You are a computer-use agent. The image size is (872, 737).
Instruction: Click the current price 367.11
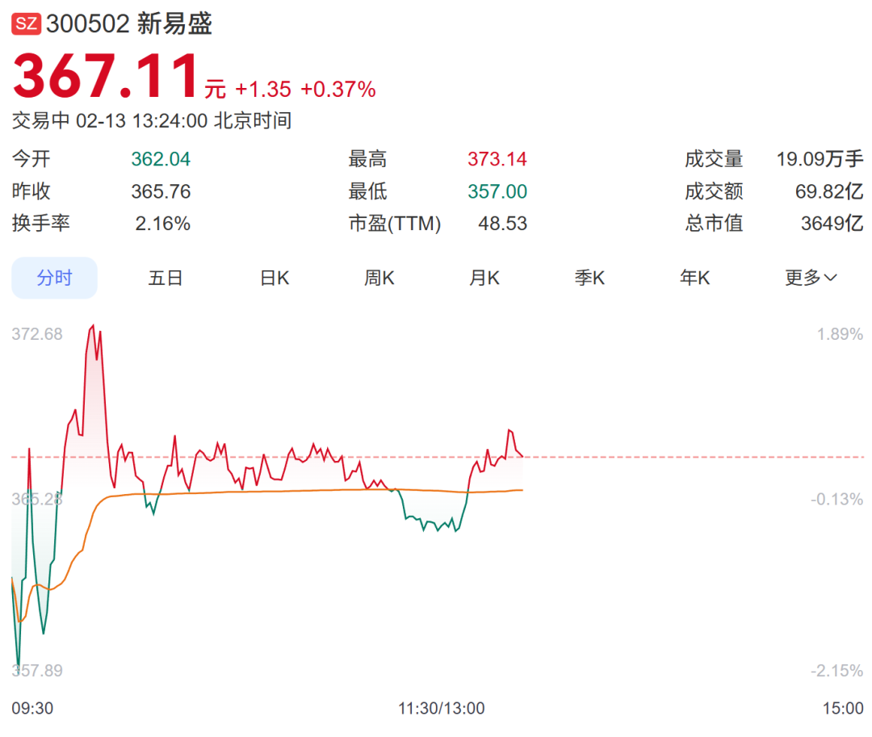[106, 78]
